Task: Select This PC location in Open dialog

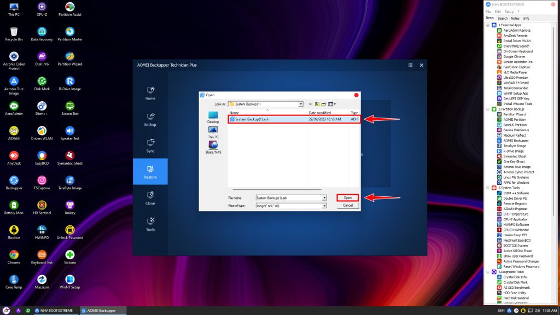Action: pos(213,132)
